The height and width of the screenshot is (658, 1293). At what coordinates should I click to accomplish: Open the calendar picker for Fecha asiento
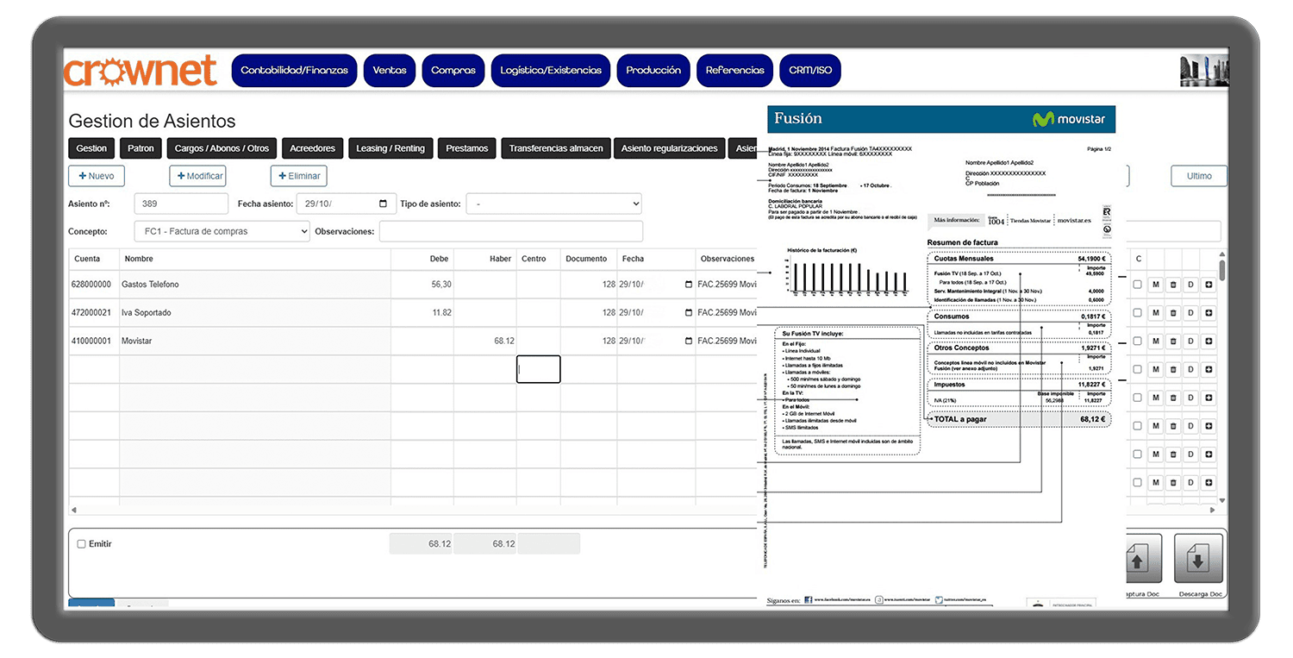click(x=384, y=204)
